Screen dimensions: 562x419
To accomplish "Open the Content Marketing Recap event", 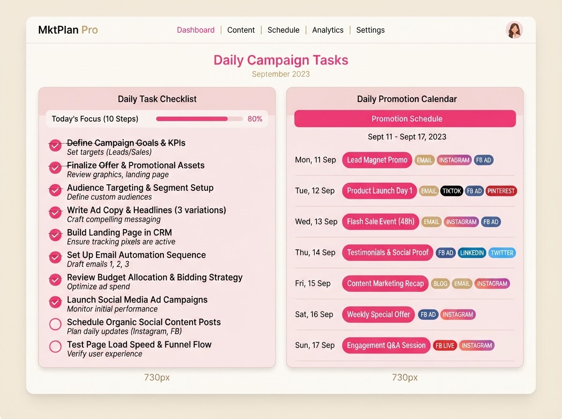I will pyautogui.click(x=385, y=283).
